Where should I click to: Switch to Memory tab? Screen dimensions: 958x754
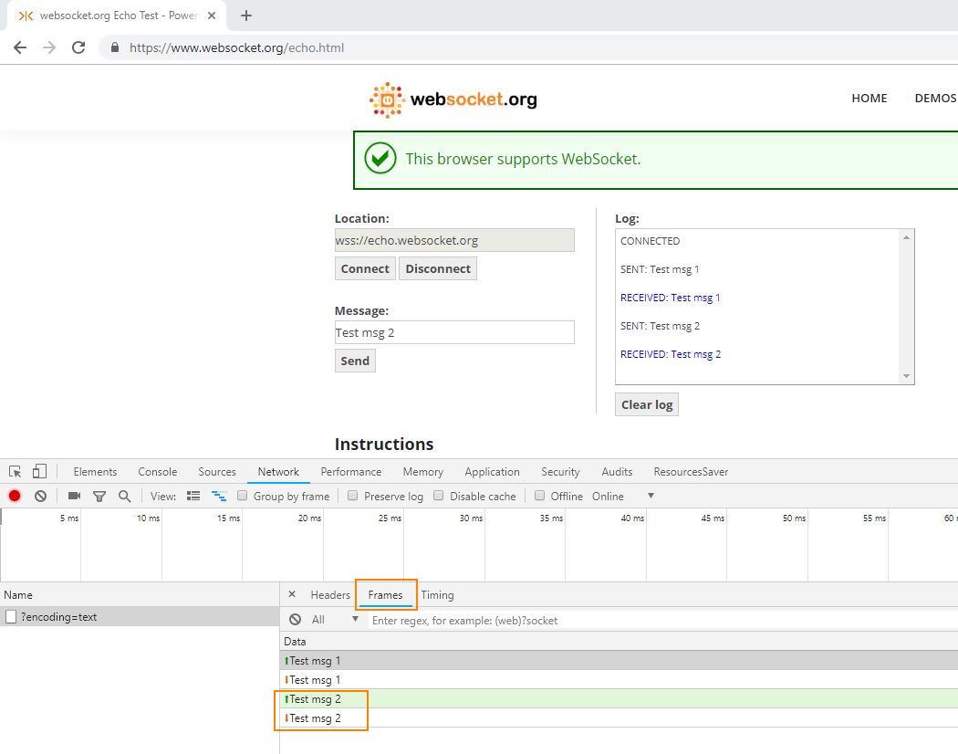pos(422,472)
